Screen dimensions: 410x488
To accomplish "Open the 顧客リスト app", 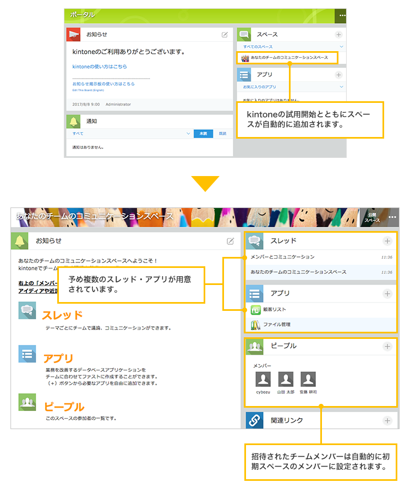I will (275, 310).
